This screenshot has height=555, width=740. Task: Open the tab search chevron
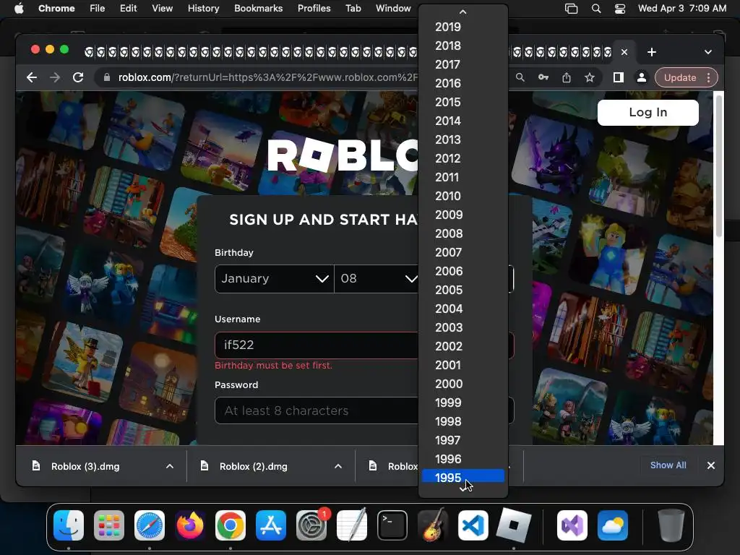point(708,52)
